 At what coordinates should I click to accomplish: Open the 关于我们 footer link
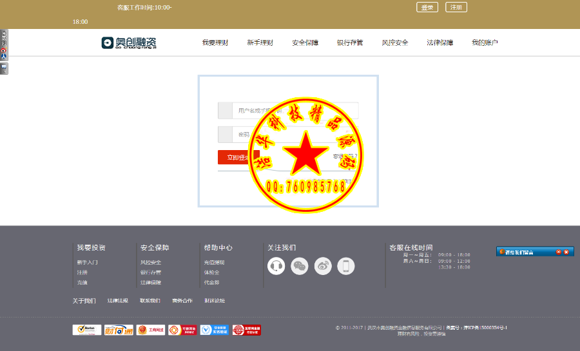[84, 301]
